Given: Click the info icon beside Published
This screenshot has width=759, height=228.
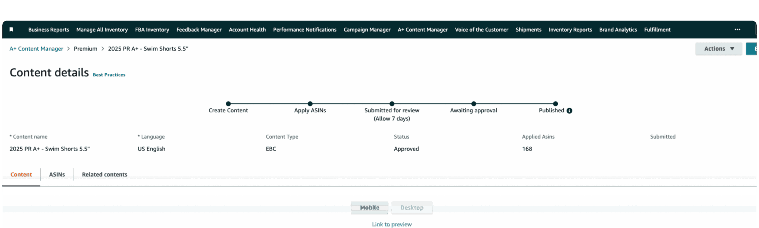Looking at the screenshot, I should (569, 111).
